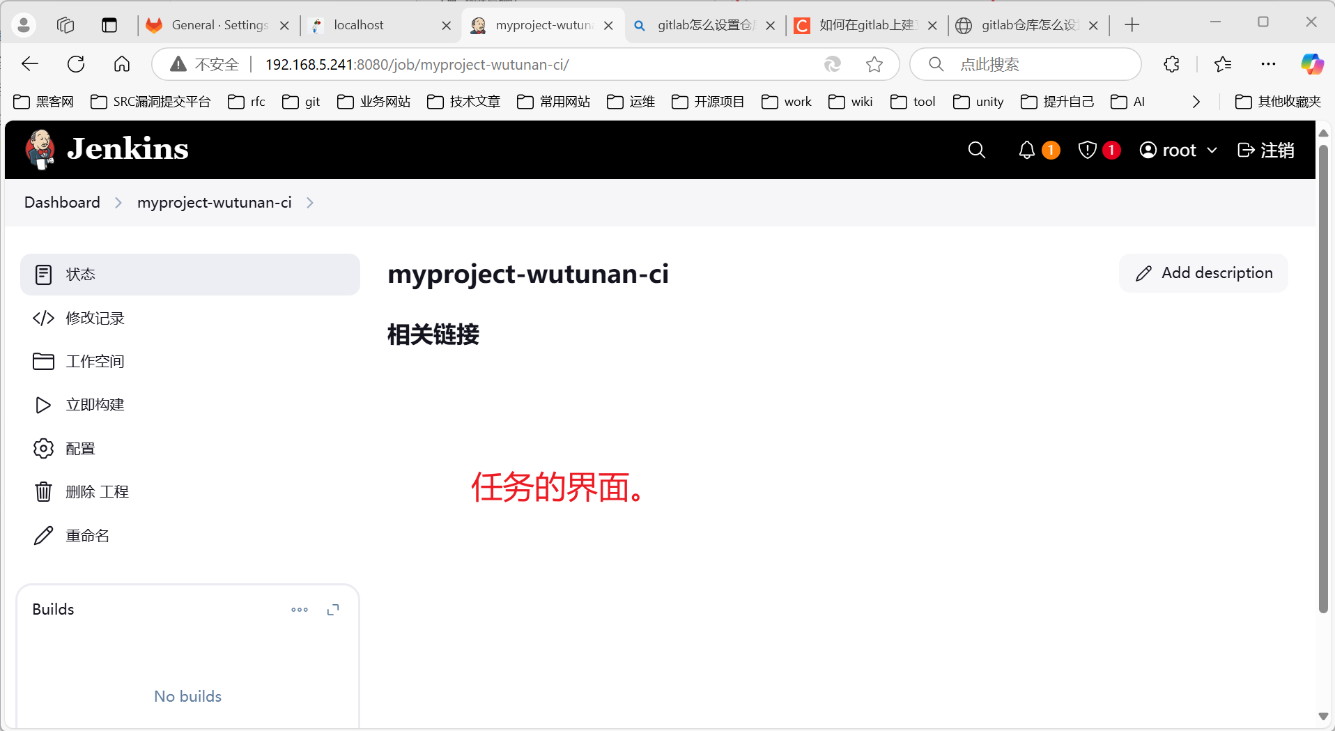Click myproject-wutunan-ci breadcrumb link
The width and height of the screenshot is (1335, 731).
tap(215, 202)
